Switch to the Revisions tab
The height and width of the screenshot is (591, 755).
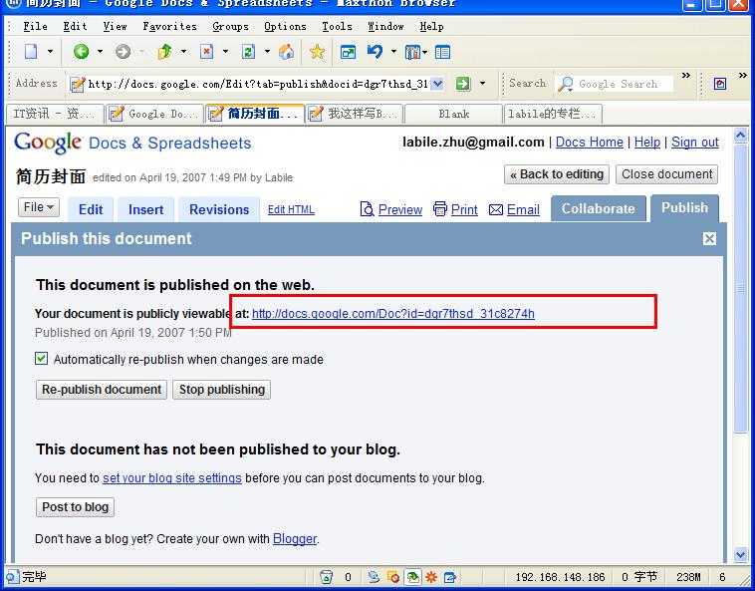(219, 209)
